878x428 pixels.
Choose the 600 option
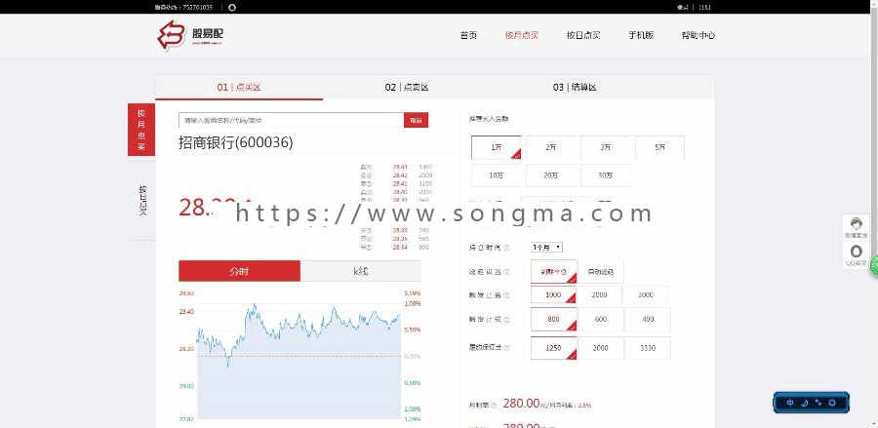pyautogui.click(x=600, y=320)
